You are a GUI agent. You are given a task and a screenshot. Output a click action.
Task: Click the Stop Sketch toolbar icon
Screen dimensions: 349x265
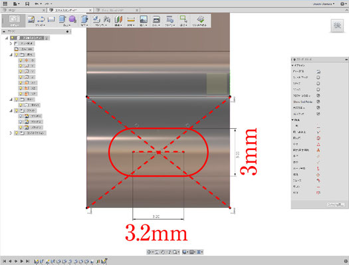201,19
